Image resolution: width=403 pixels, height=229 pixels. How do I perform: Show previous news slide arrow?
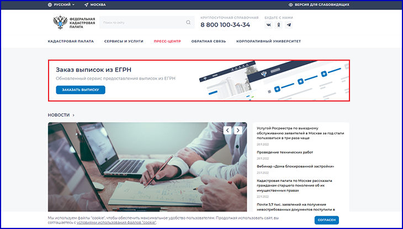coord(227,130)
